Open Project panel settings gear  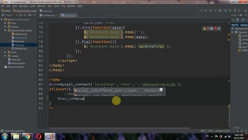pos(30,15)
